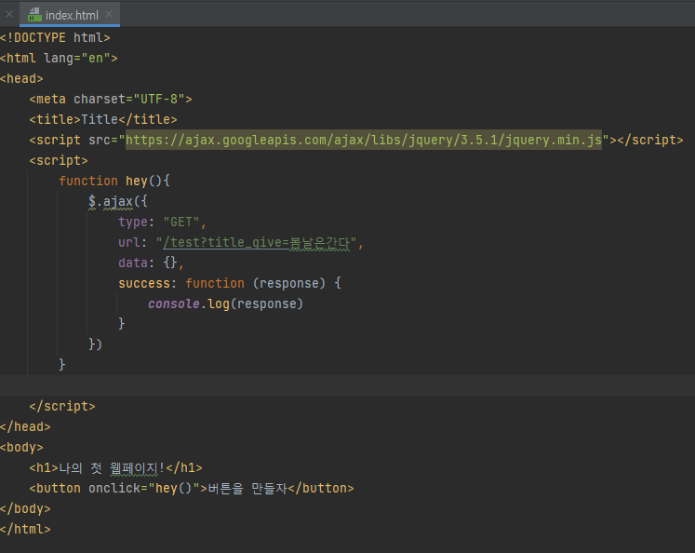Viewport: 695px width, 553px height.
Task: Switch to the index.html tab
Action: click(x=70, y=15)
